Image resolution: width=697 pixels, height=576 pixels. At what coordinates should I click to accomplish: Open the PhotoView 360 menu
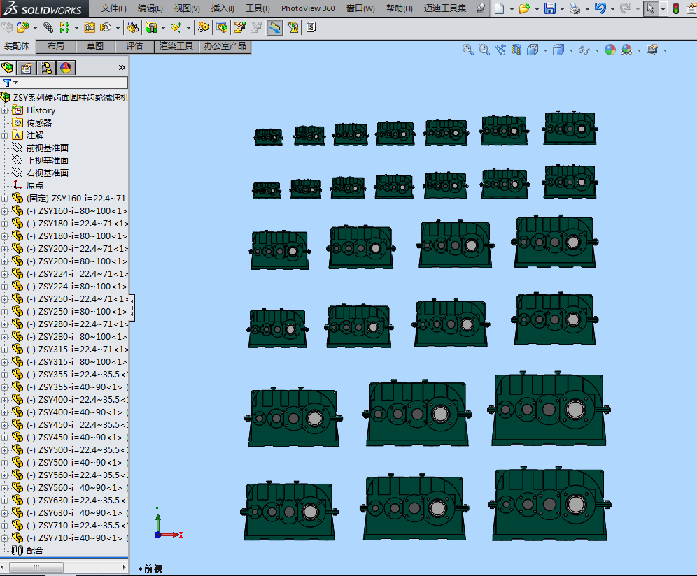pyautogui.click(x=308, y=8)
